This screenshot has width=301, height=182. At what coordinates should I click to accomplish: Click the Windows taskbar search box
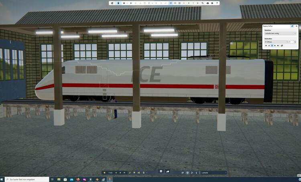click(x=27, y=180)
